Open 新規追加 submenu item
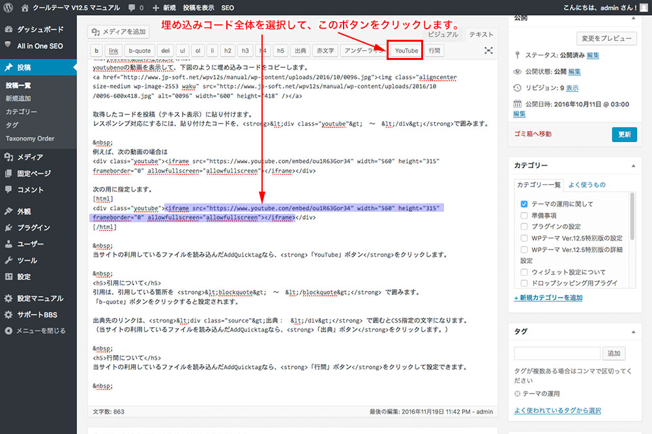 coord(18,98)
